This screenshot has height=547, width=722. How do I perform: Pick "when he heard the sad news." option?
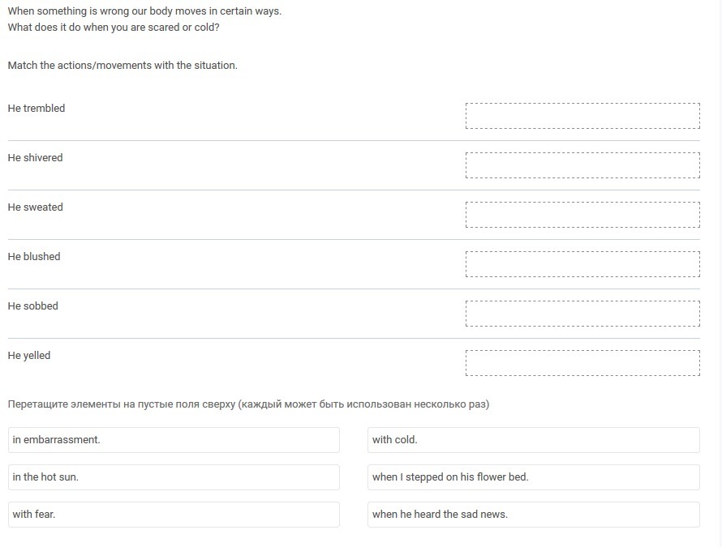click(533, 515)
